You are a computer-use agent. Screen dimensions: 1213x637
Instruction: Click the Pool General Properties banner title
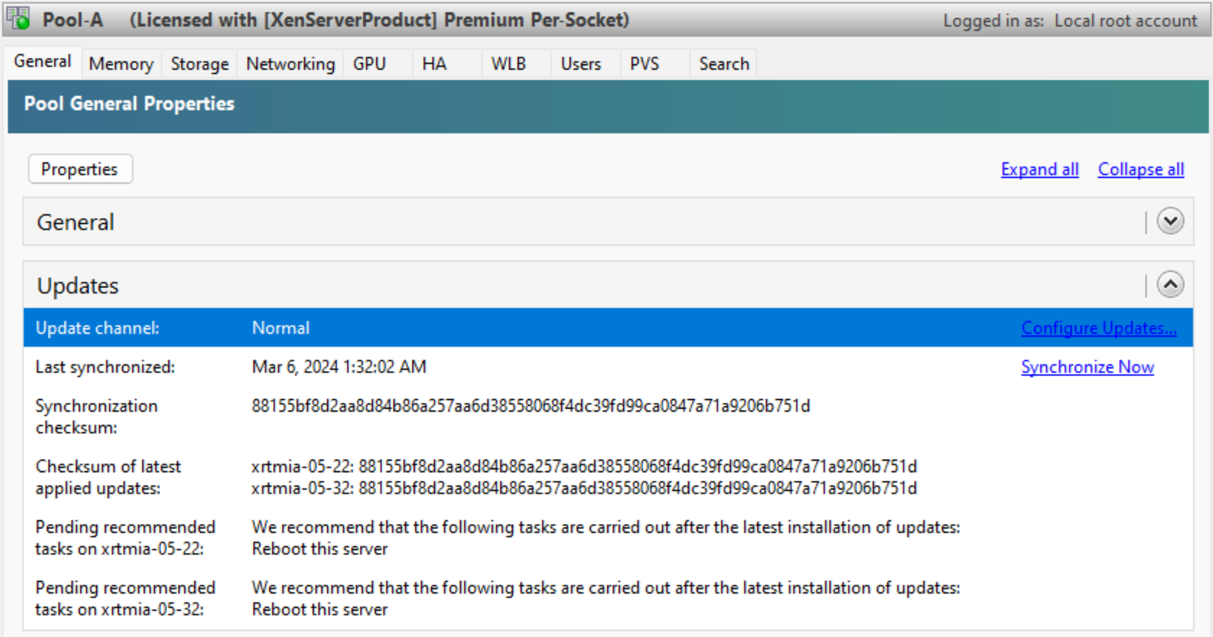point(129,104)
